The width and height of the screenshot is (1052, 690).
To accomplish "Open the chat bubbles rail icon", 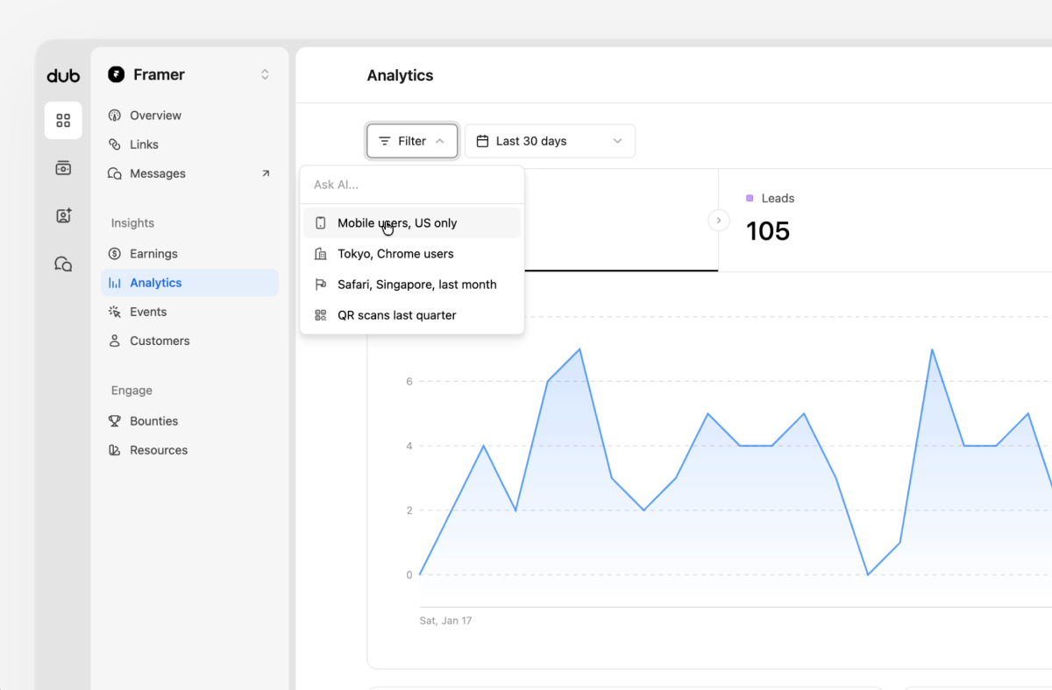I will coord(63,264).
